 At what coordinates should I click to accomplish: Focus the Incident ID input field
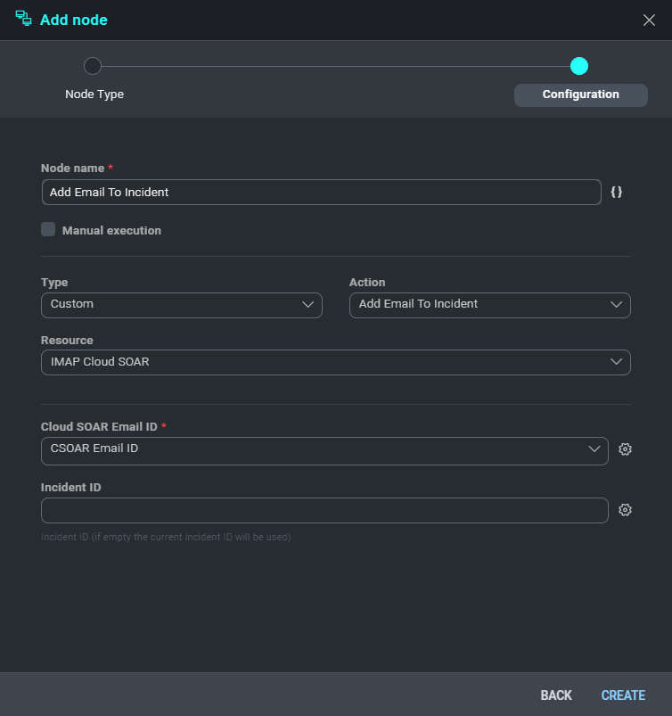click(x=324, y=510)
